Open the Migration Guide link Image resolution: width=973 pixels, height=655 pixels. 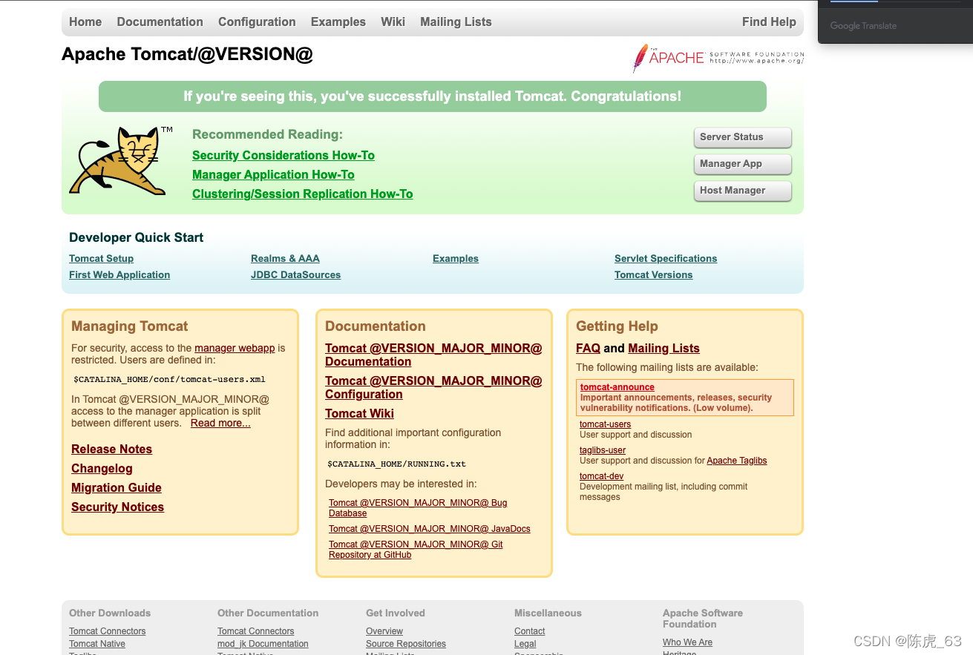(117, 487)
